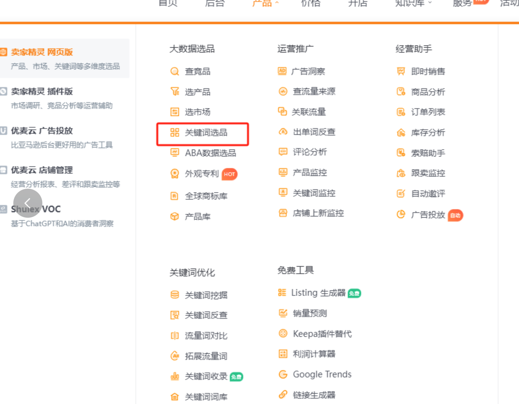This screenshot has height=404, width=519.
Task: Click the 拓展流量词 icon
Action: coord(175,356)
